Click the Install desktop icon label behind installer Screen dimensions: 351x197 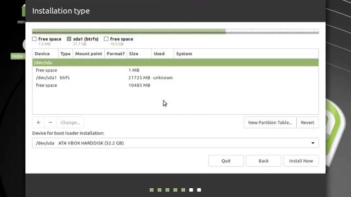18,56
